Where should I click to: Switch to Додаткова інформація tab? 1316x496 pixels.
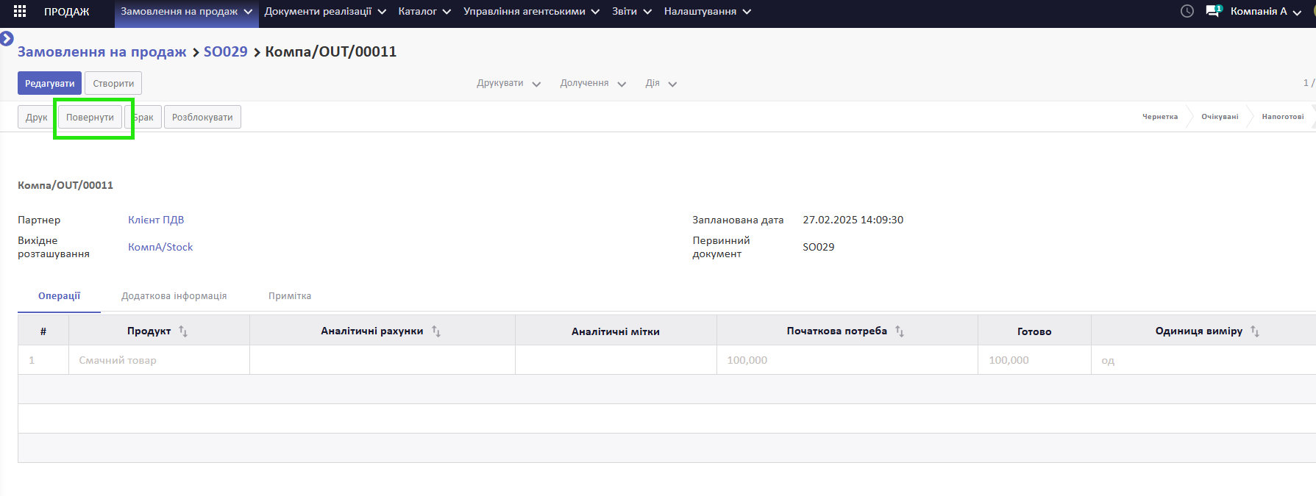[x=174, y=296]
